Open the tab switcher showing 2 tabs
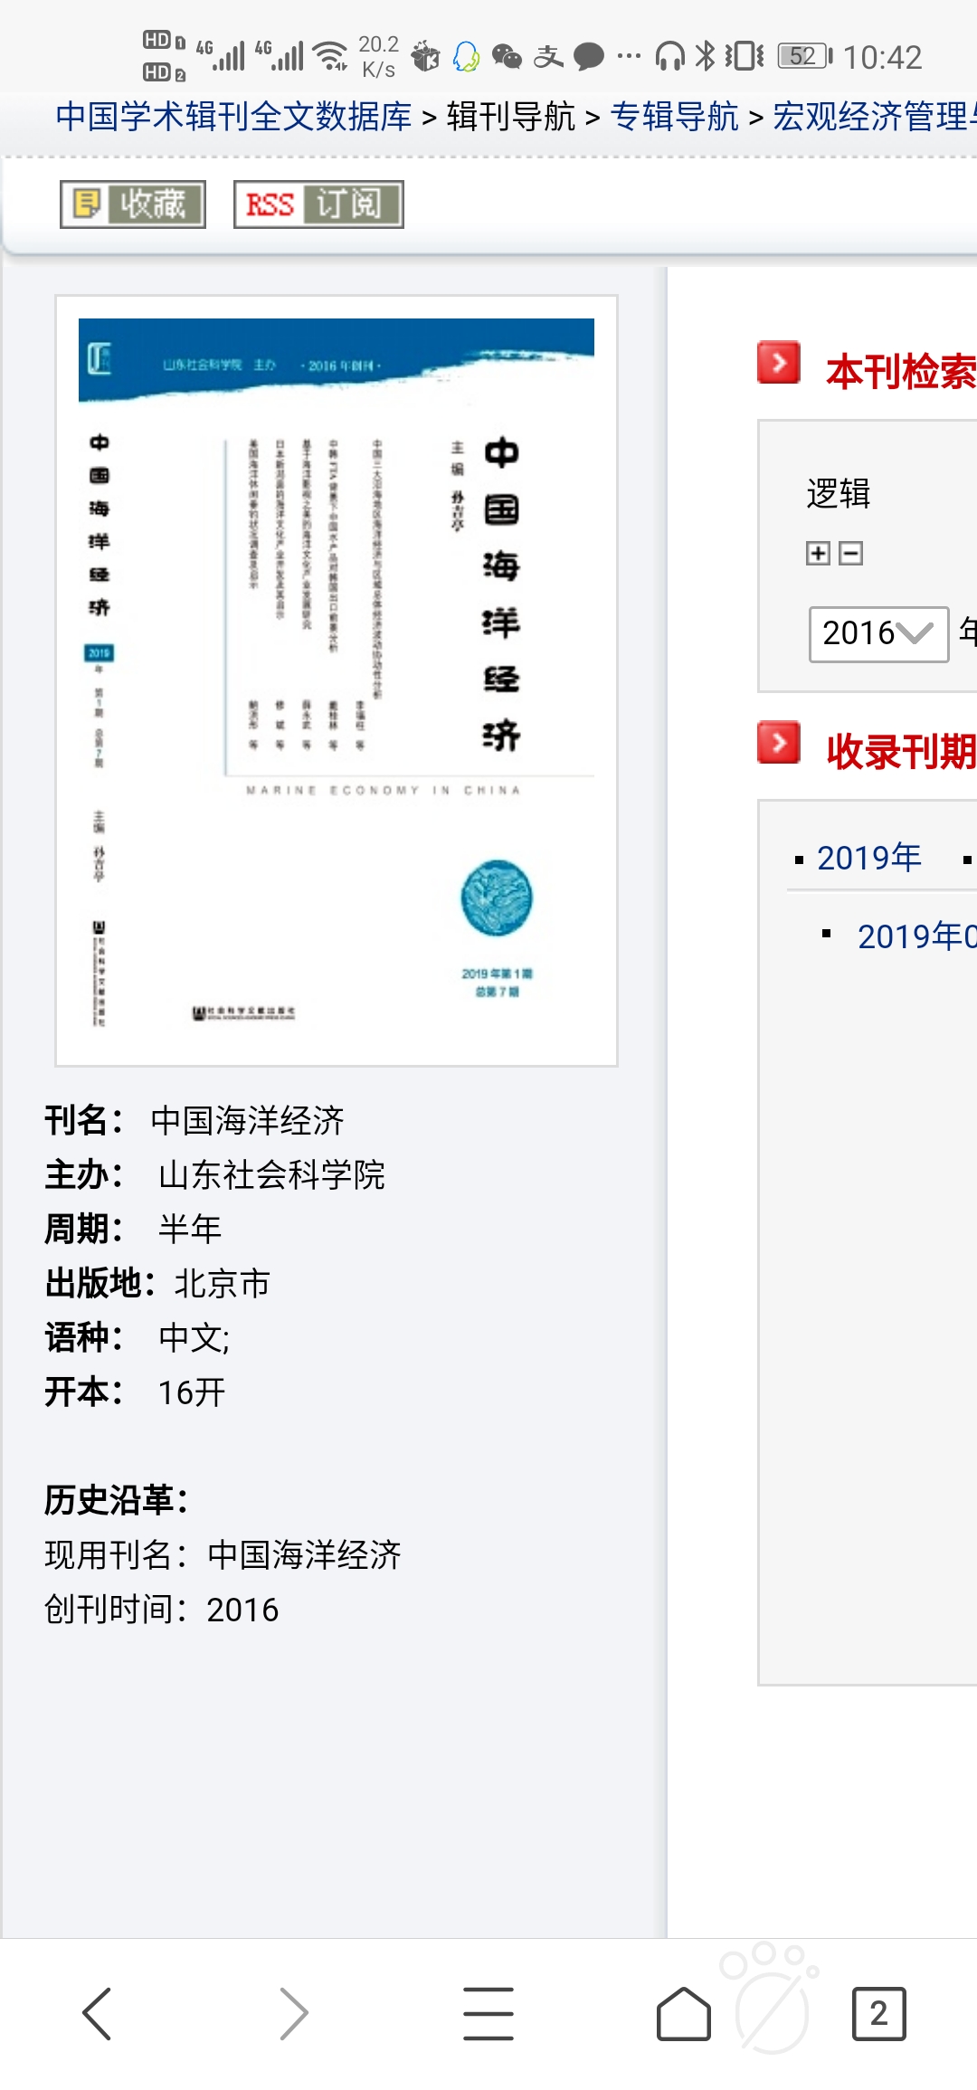This screenshot has width=977, height=2090. [x=878, y=2014]
